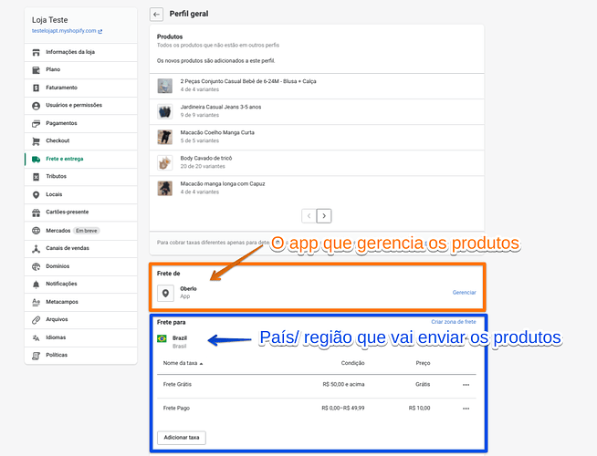Click Frete Grátis rate name

(177, 385)
